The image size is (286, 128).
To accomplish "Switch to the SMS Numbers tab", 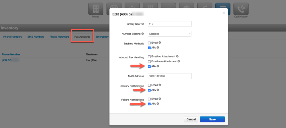I will (x=36, y=37).
